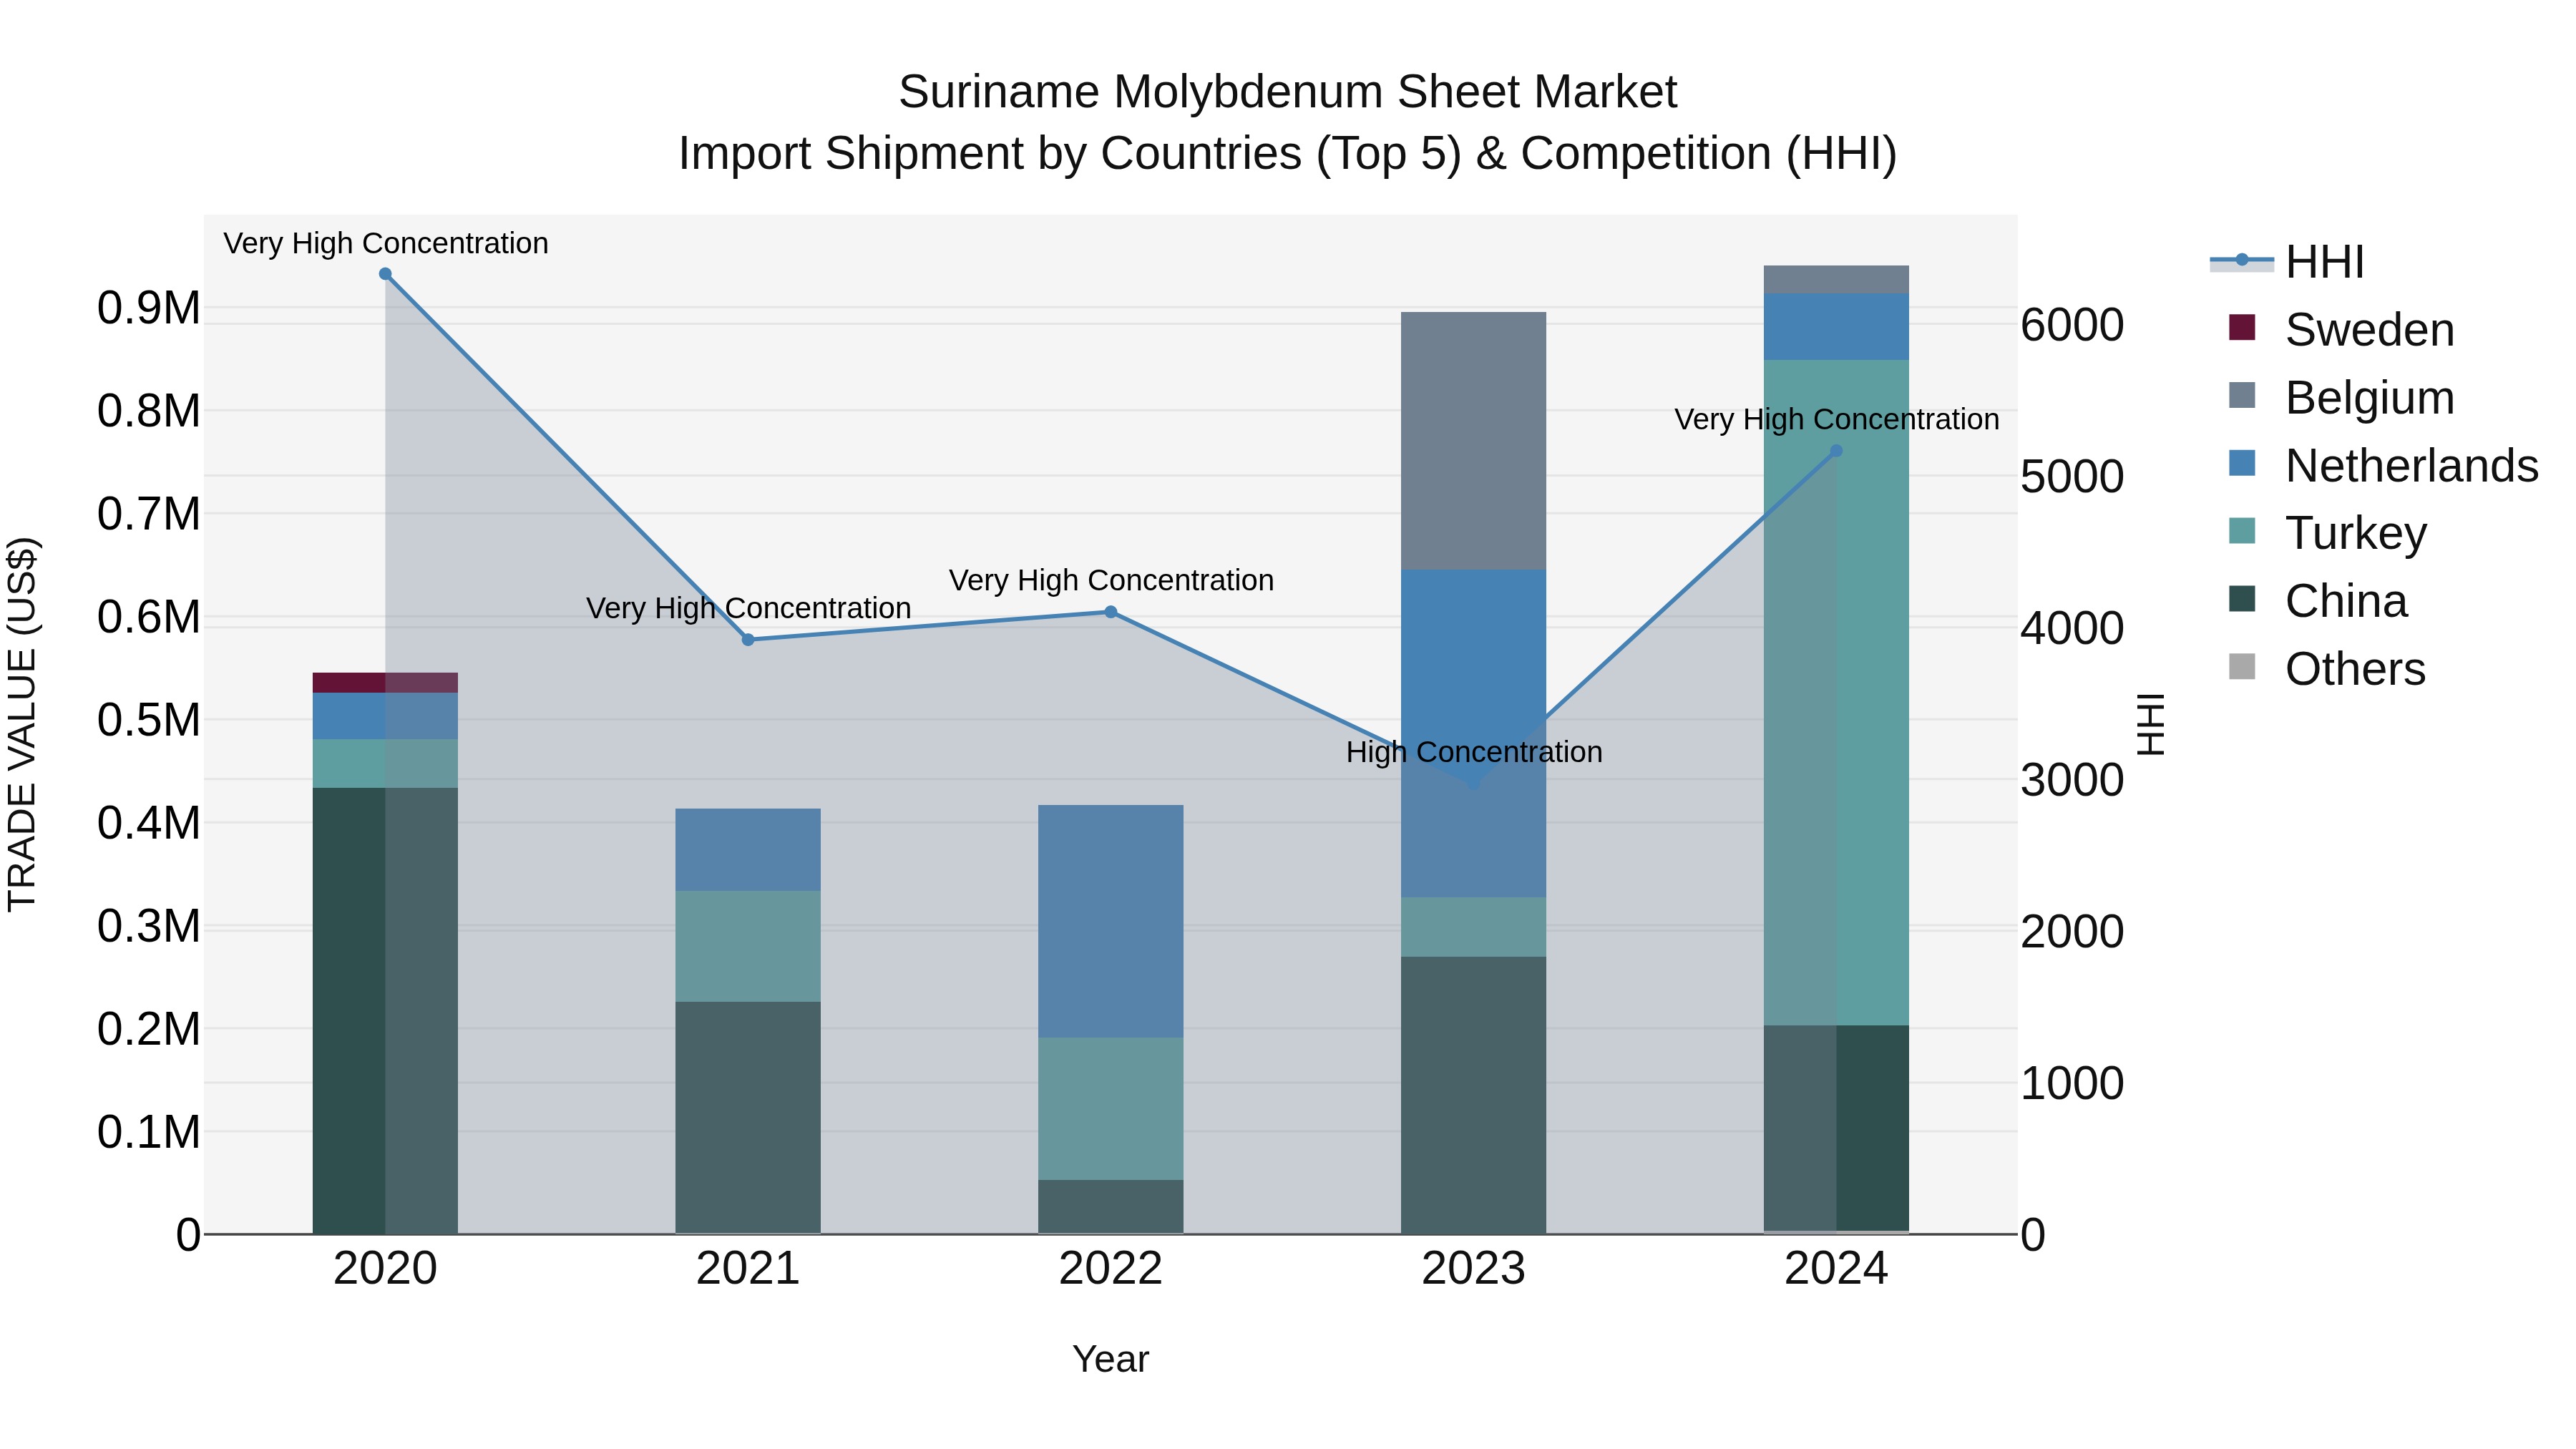Click the 'High Concentration' annotation at 2023

pyautogui.click(x=1474, y=752)
